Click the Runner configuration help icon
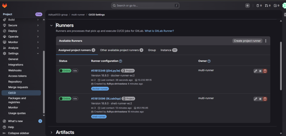 121,61
